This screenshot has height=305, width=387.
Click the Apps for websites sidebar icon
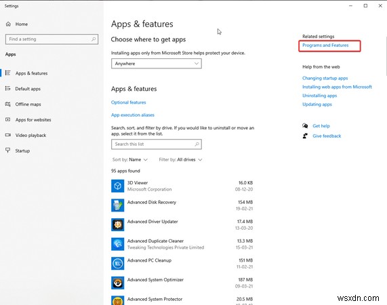(x=8, y=119)
